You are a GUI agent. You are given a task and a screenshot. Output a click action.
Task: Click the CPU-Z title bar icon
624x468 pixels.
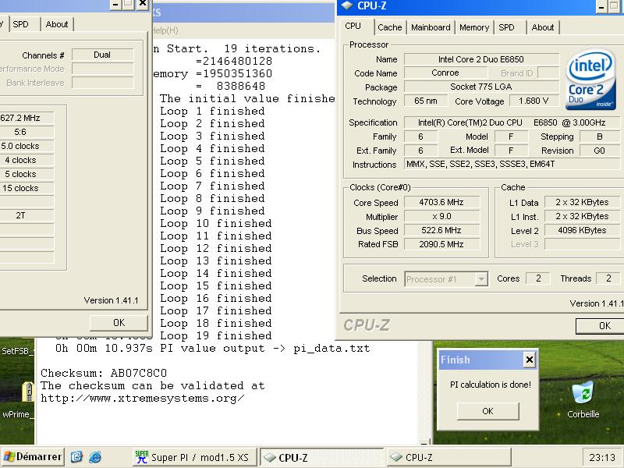pos(347,5)
